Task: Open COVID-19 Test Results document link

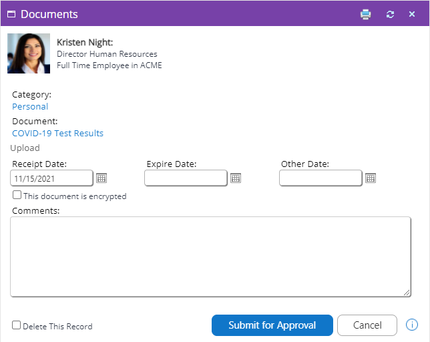Action: (57, 134)
